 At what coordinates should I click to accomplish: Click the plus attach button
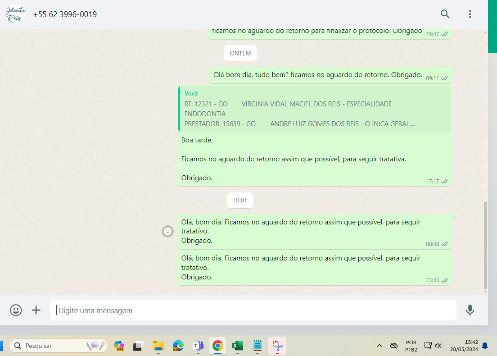36,310
